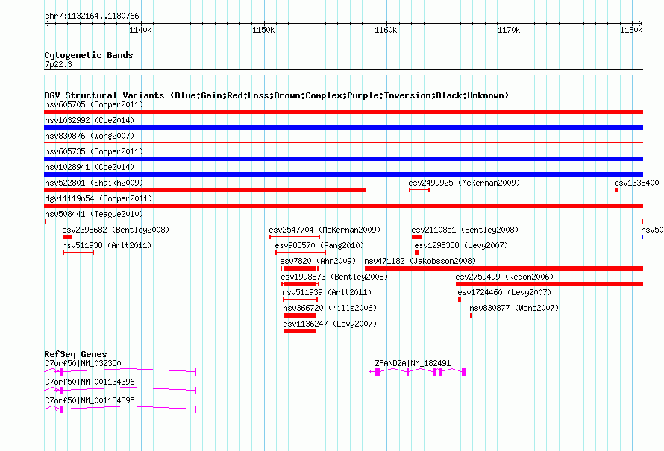Screen dimensions: 664x451
Task: Click the nsv471182 red loss bar
Action: point(504,268)
